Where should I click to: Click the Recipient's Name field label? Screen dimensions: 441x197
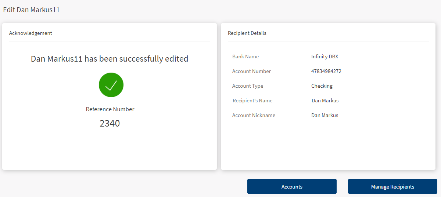252,101
